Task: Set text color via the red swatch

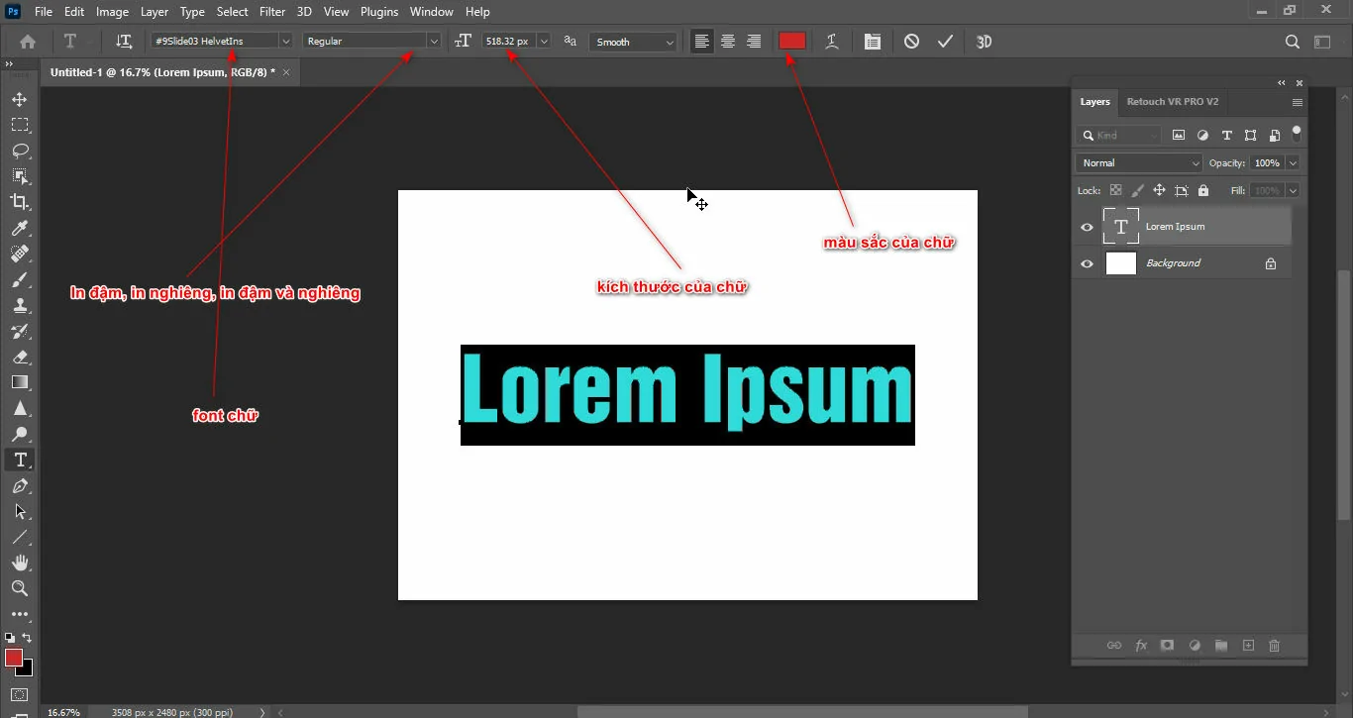Action: click(791, 41)
